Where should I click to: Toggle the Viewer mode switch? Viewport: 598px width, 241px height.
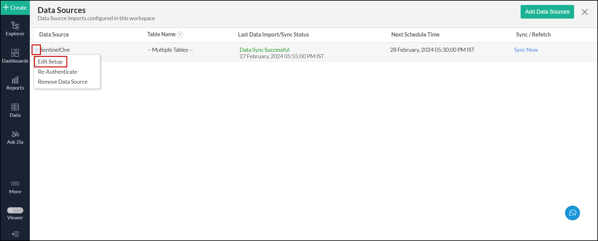pyautogui.click(x=15, y=211)
